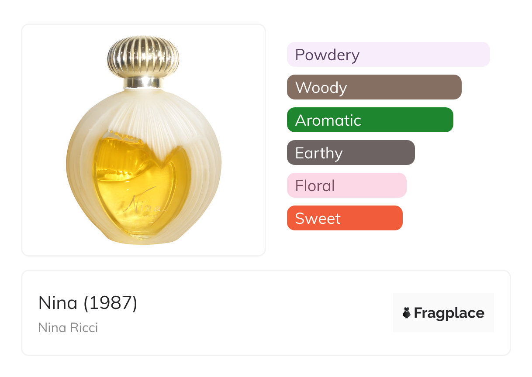Click the orange Sweet accord bar

[344, 218]
